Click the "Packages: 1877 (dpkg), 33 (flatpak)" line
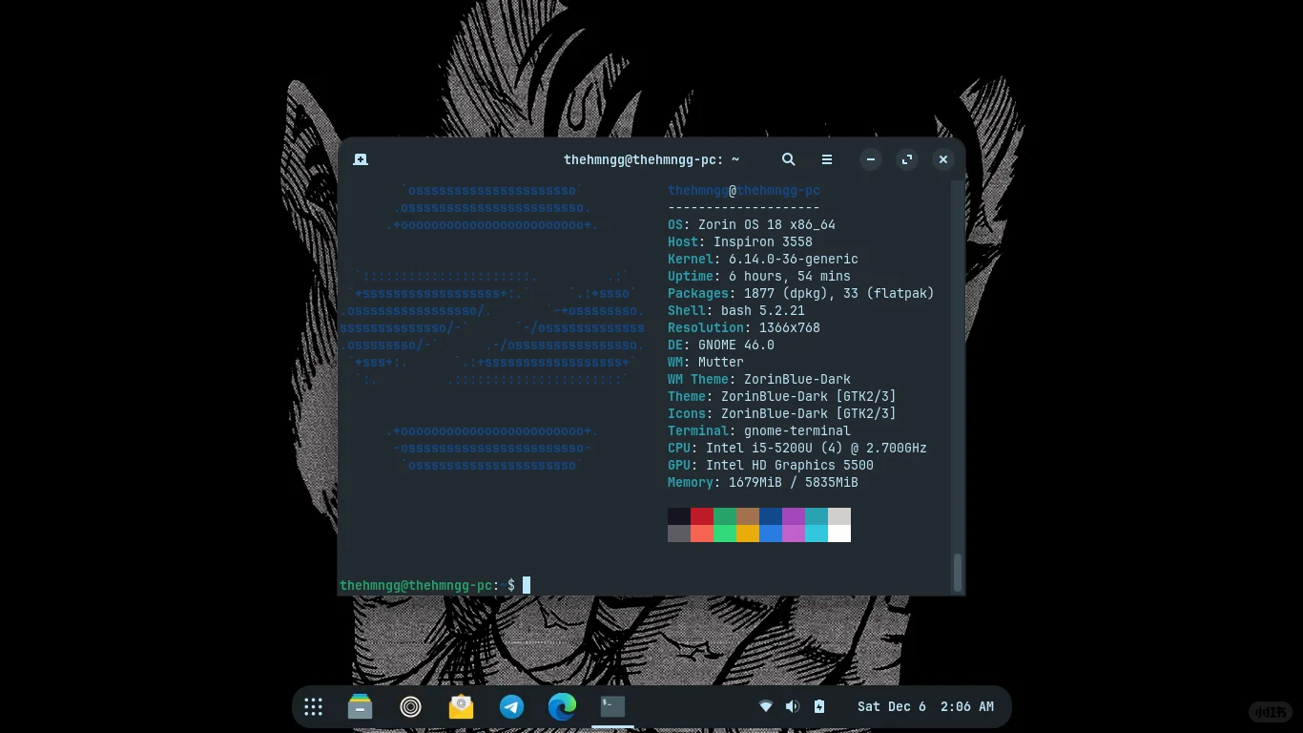 pos(801,294)
